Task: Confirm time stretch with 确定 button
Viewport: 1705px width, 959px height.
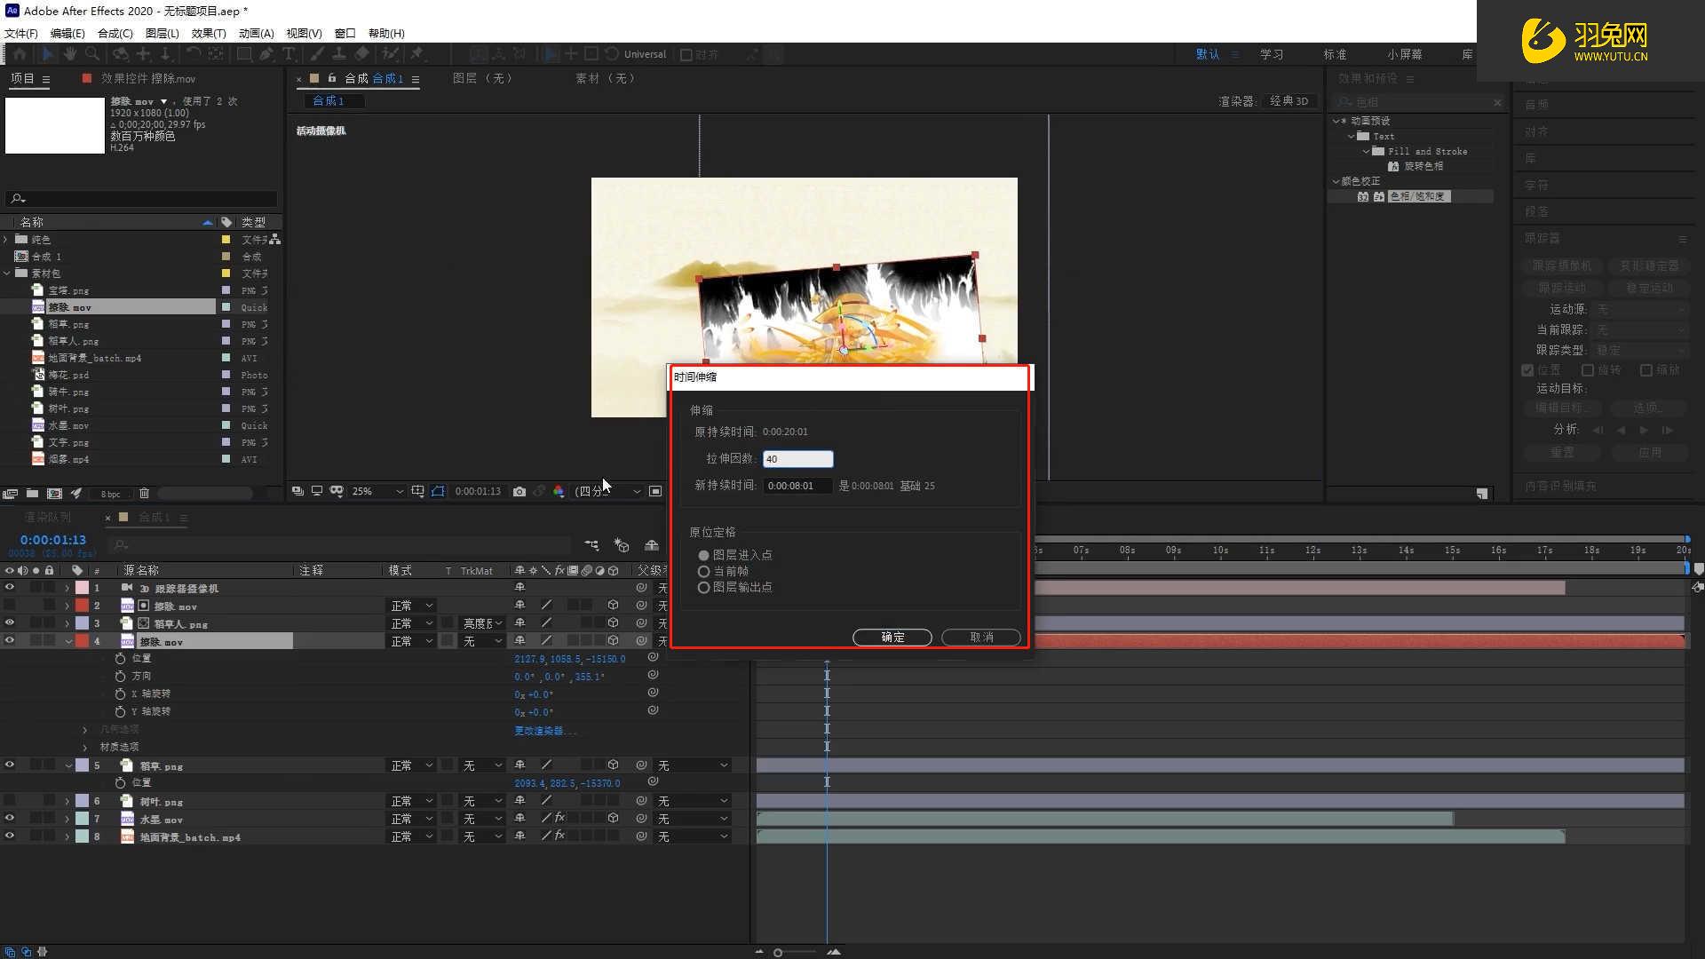Action: [x=892, y=637]
